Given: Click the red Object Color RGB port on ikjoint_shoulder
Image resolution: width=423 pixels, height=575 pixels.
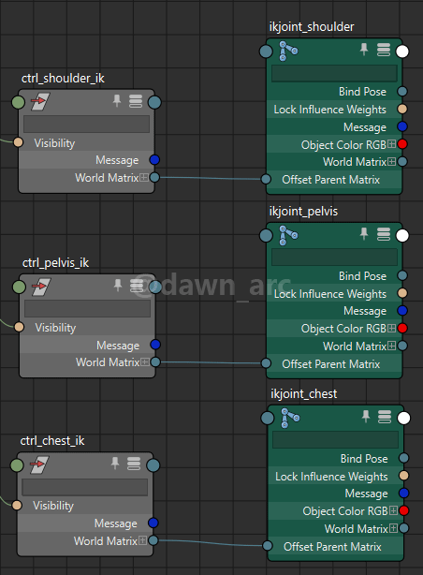Looking at the screenshot, I should 402,144.
